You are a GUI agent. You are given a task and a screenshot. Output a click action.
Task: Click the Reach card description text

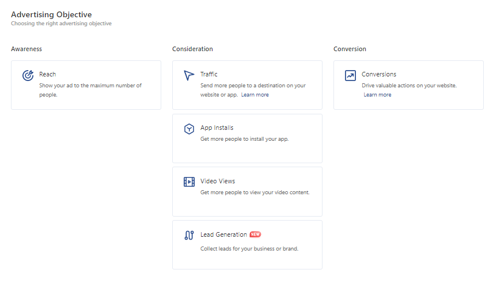tap(90, 90)
